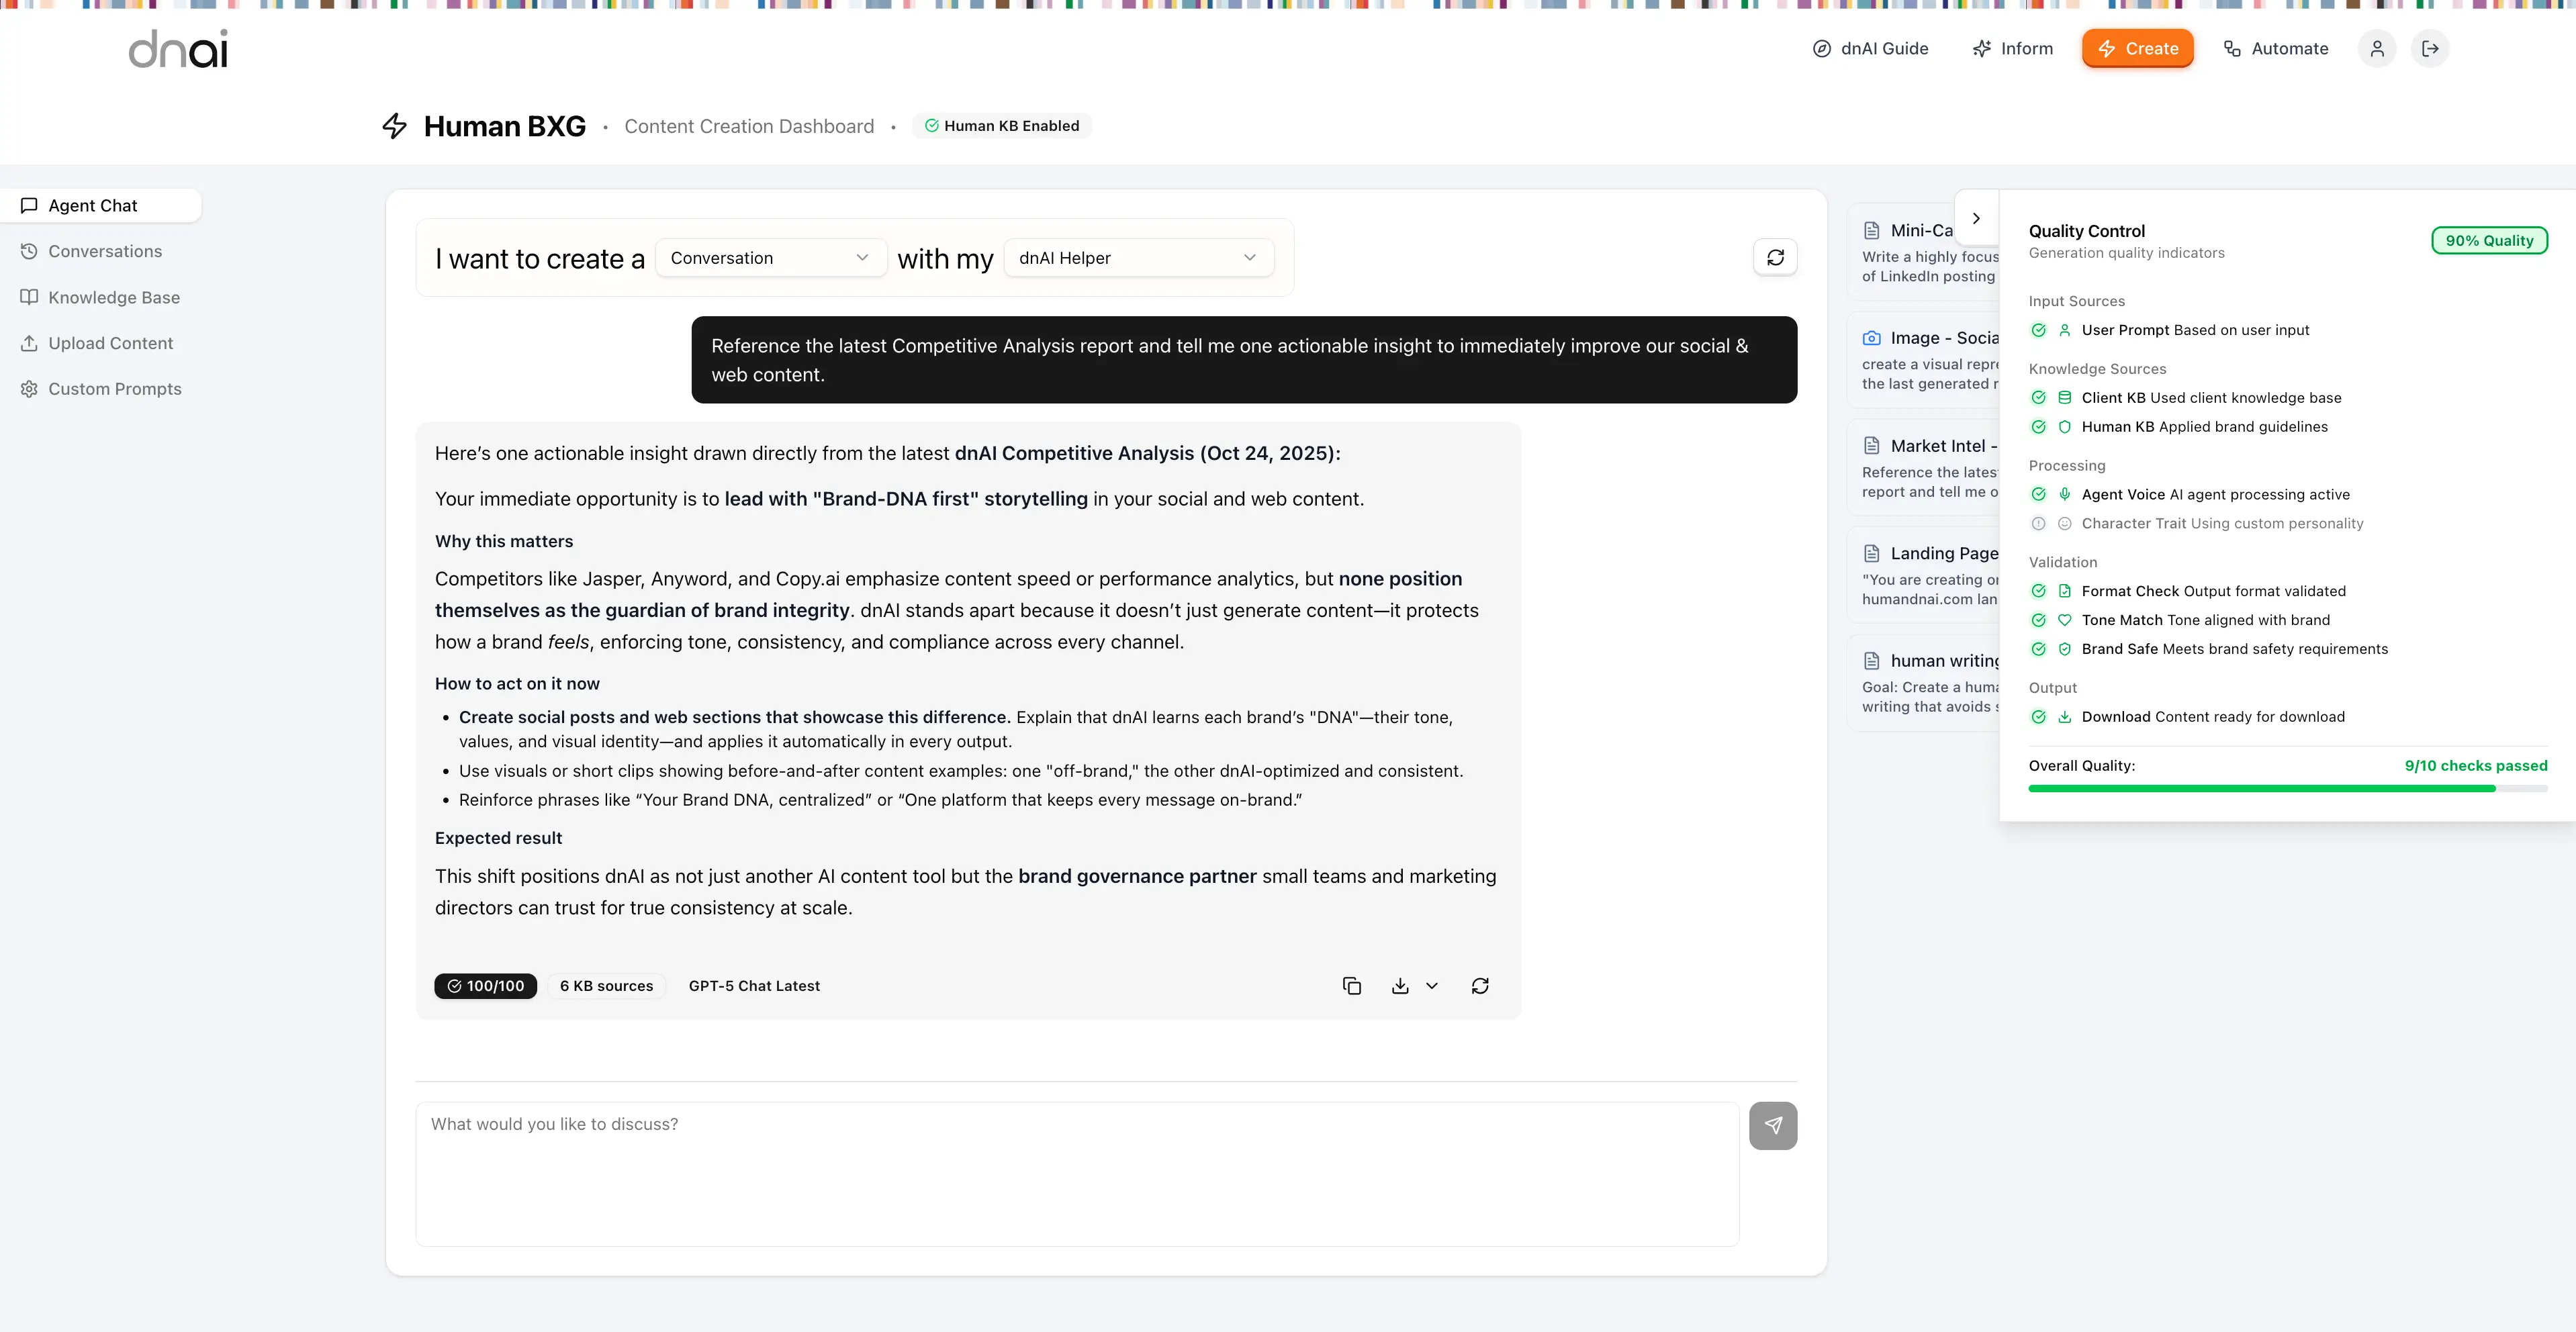Regenerate the response with the refresh icon
The width and height of the screenshot is (2576, 1332).
1480,986
